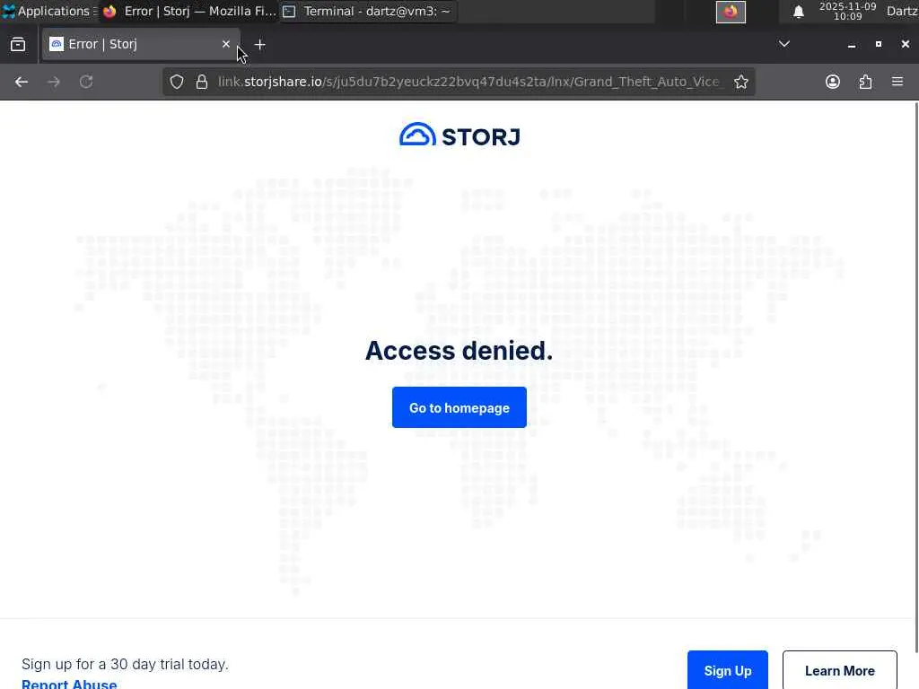
Task: Open the Applications menu
Action: [48, 11]
